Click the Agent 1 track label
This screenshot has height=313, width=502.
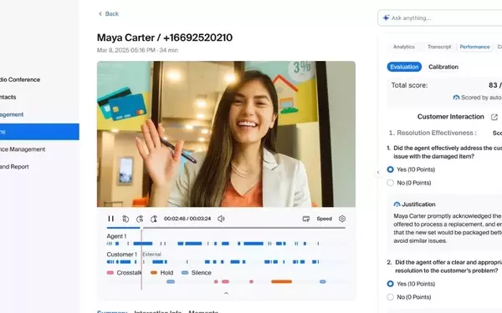[116, 236]
